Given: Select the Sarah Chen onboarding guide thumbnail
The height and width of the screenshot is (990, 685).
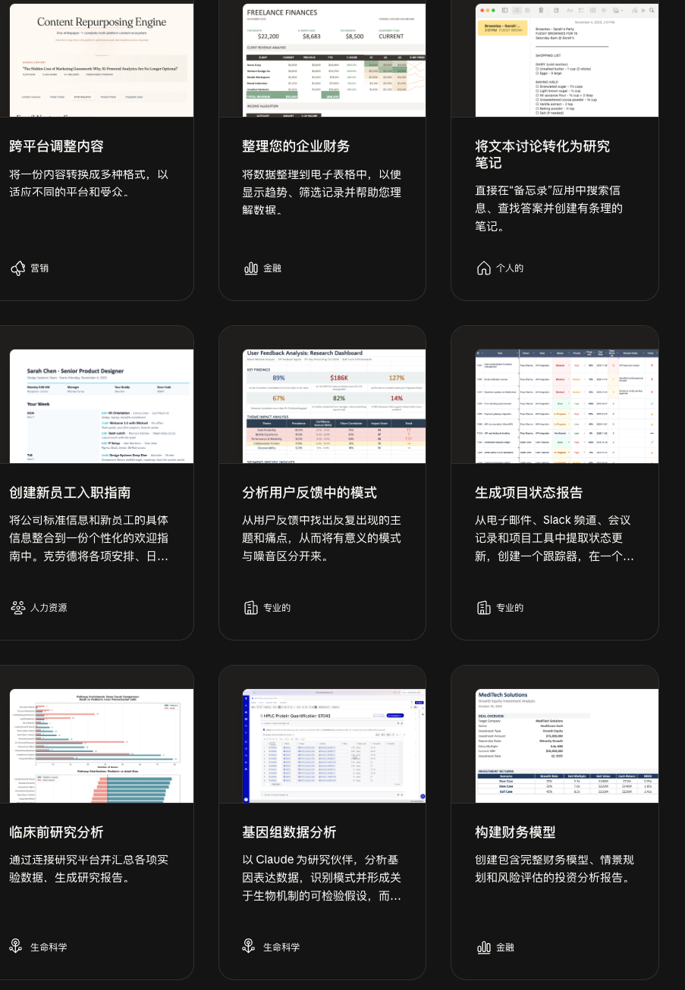Looking at the screenshot, I should point(102,406).
